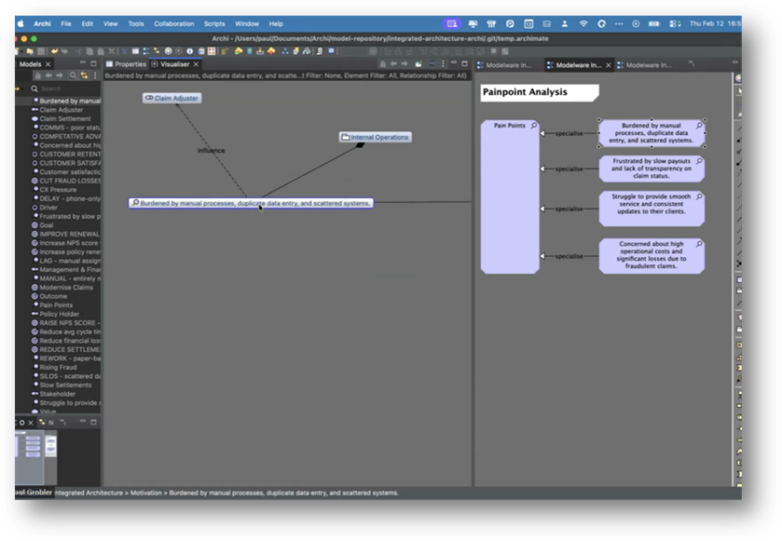
Task: Toggle Link with Editor in the Models panel
Action: tap(84, 75)
